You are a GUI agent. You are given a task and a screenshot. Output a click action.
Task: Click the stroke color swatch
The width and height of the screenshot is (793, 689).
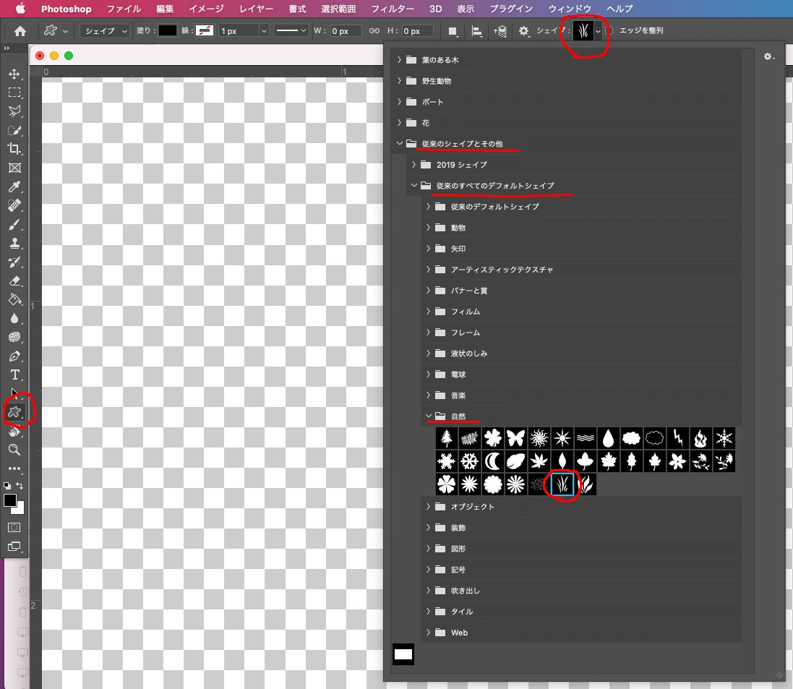click(205, 31)
